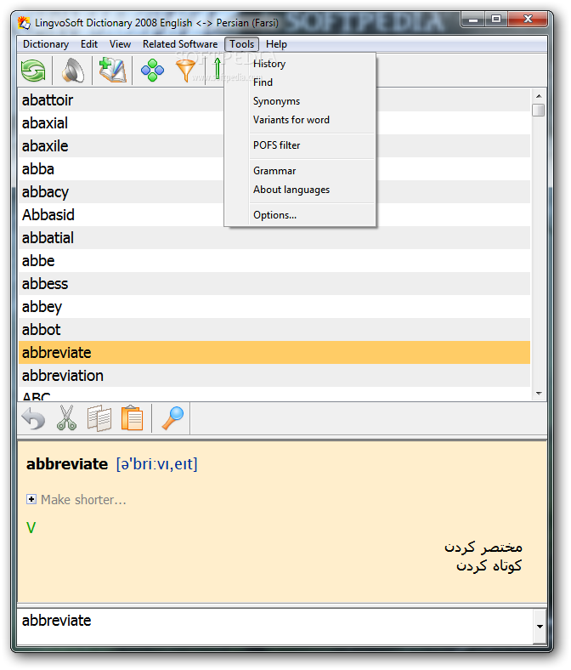Click Persian translation کوتاه کردن
The height and width of the screenshot is (670, 571).
point(489,566)
